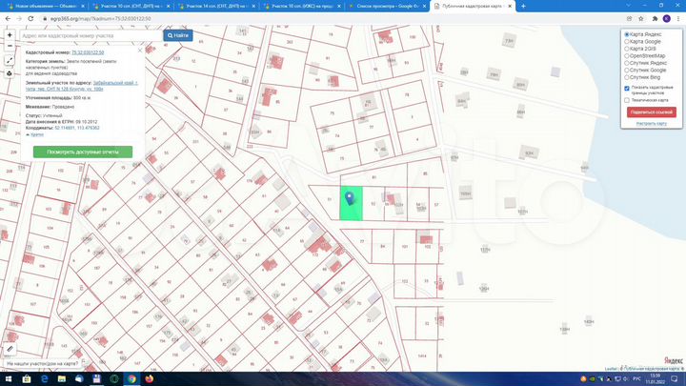Click green 'Посмотреть доступные отчеты' button
This screenshot has width=686, height=386.
pos(83,152)
